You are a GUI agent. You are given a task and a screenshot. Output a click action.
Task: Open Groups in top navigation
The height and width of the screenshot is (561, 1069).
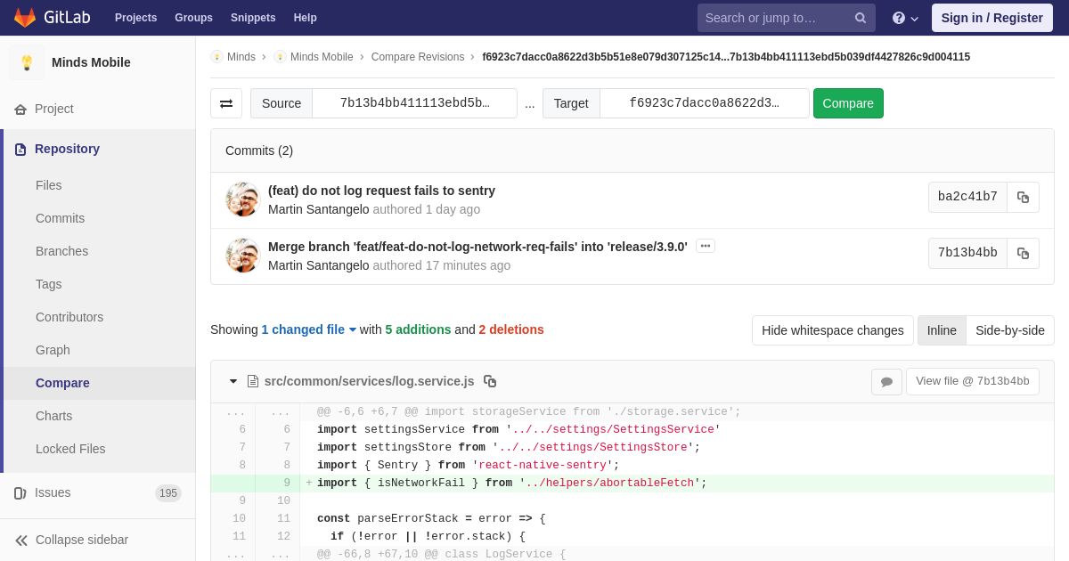click(x=193, y=18)
